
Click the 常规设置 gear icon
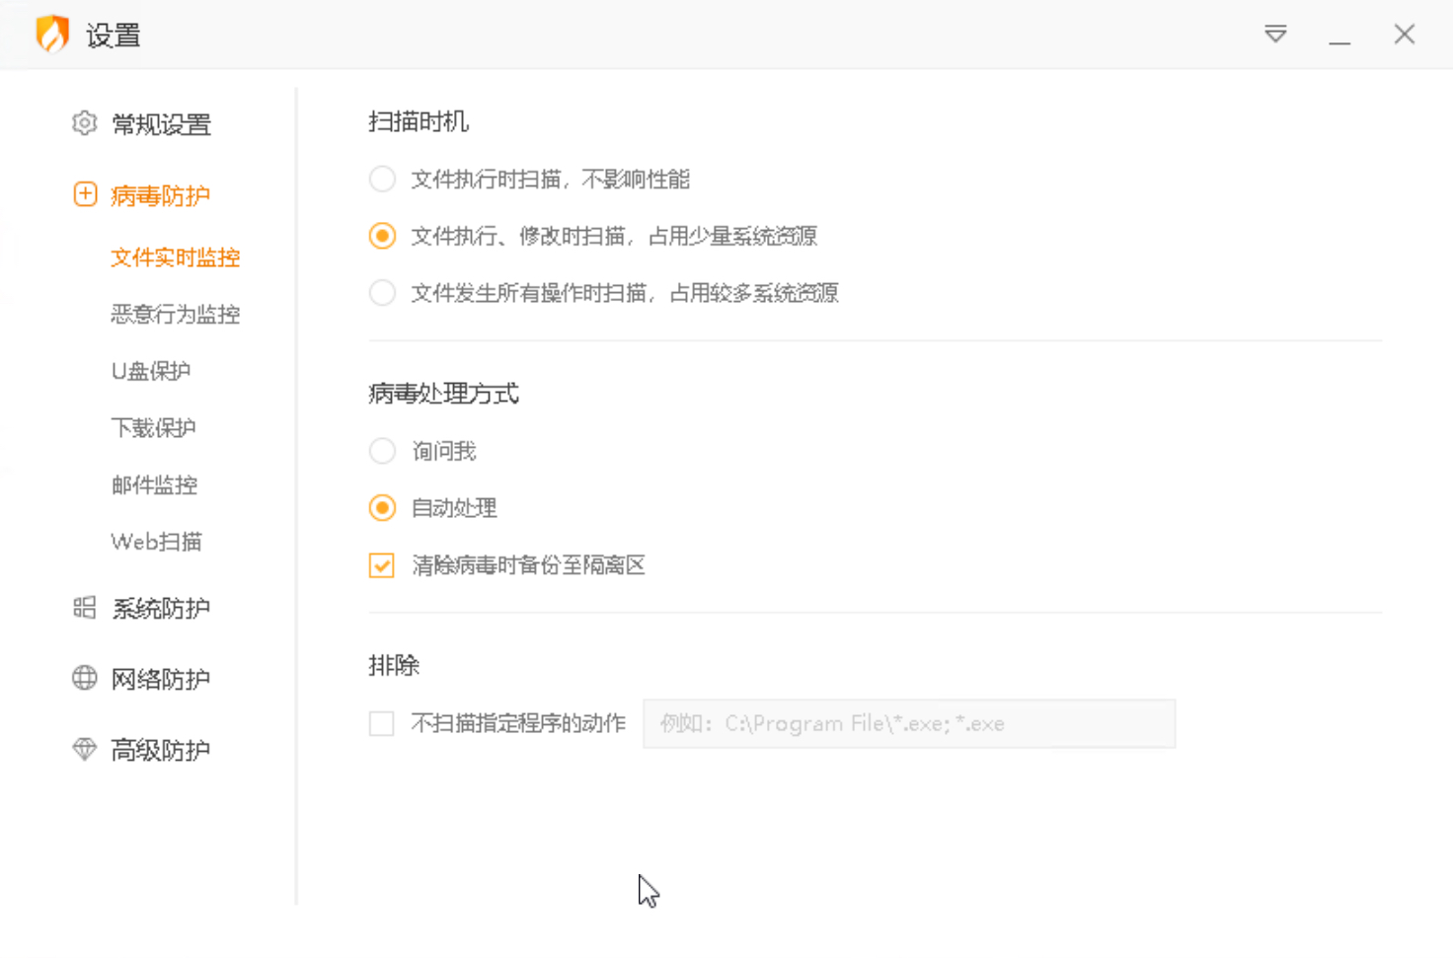(x=85, y=123)
